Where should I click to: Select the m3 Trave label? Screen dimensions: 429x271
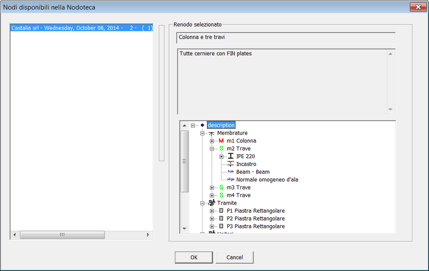point(239,187)
